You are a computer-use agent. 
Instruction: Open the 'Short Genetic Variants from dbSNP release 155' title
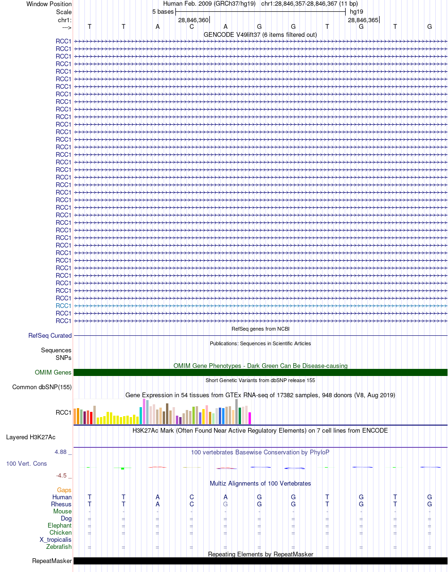[x=260, y=380]
